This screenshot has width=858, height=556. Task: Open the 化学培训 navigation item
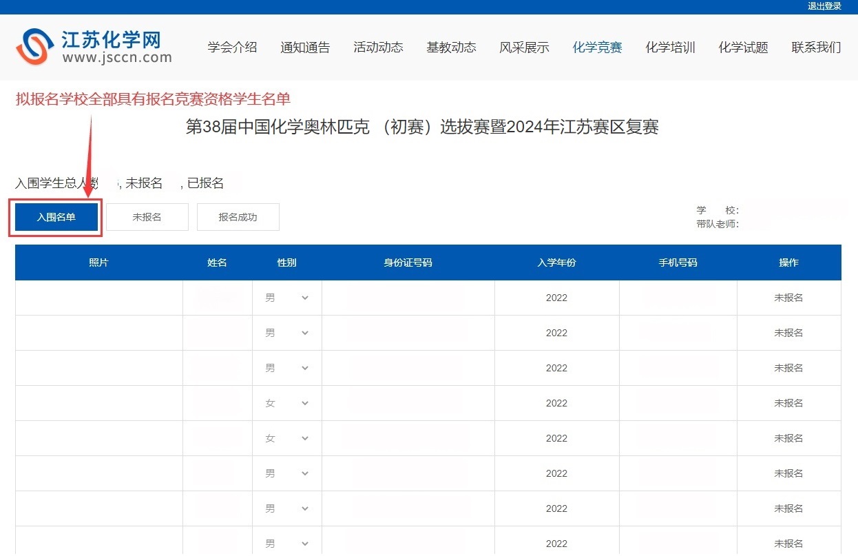click(671, 48)
